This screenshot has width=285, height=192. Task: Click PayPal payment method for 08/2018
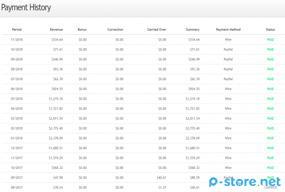tap(228, 69)
